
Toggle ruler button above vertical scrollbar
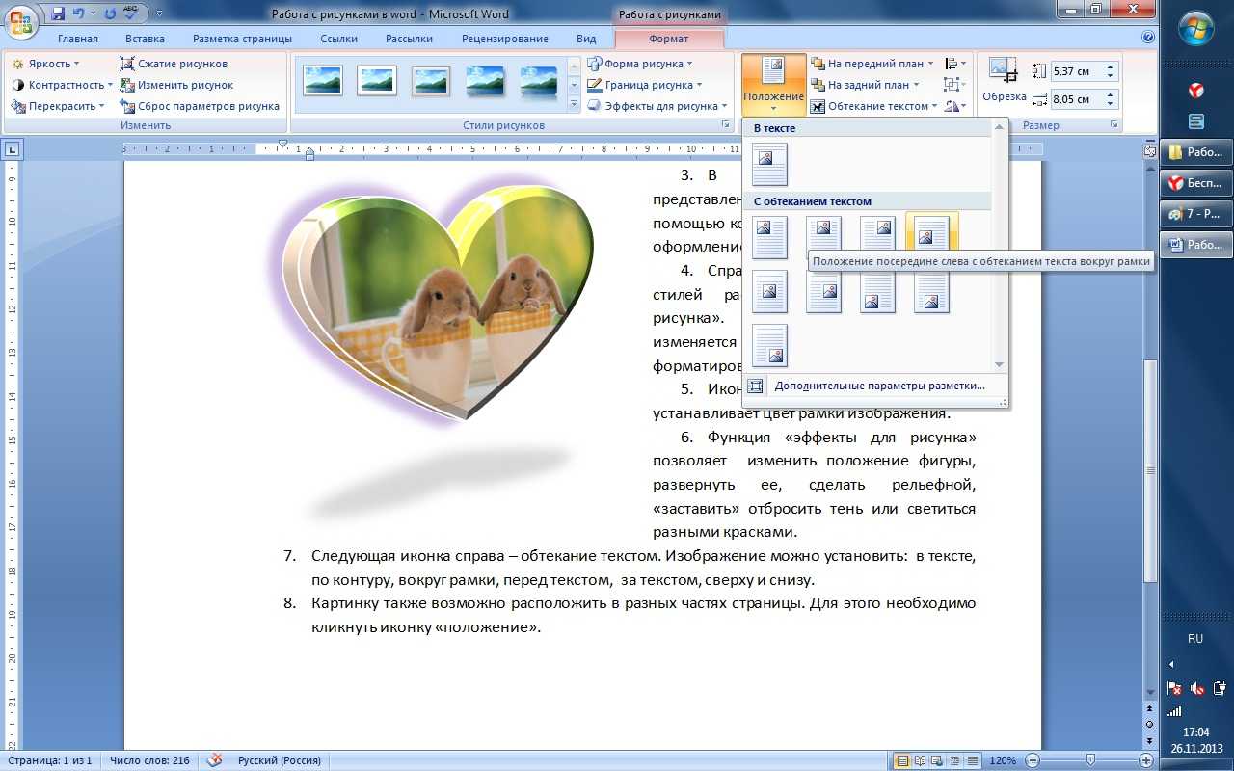pos(1149,150)
